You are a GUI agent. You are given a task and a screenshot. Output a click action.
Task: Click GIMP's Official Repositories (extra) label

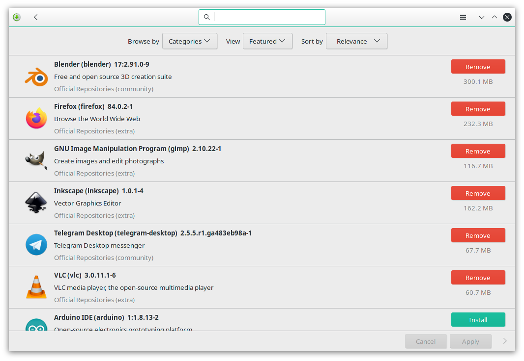(x=94, y=173)
